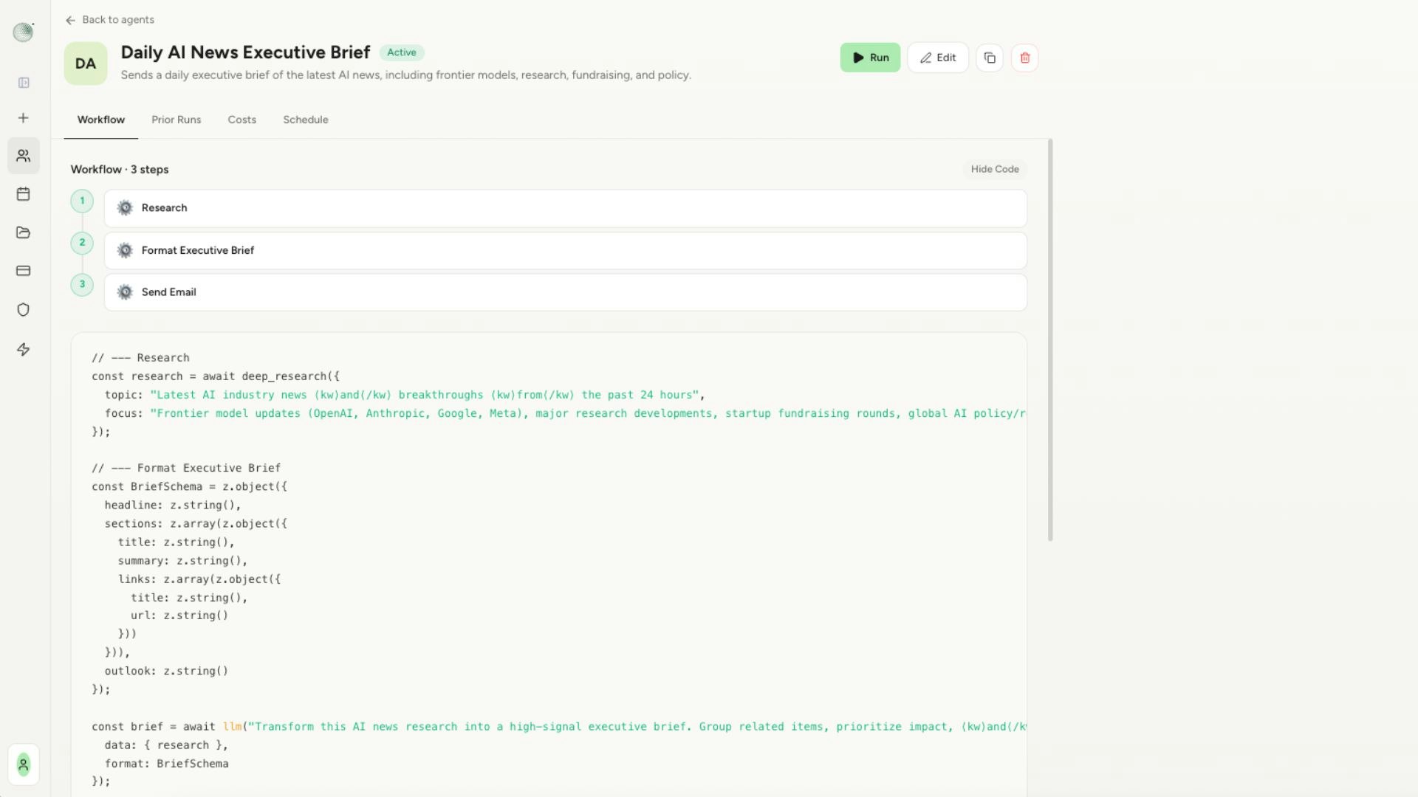Open the lightning bolt sidebar icon
Screen dimensions: 1418x797
(x=24, y=349)
